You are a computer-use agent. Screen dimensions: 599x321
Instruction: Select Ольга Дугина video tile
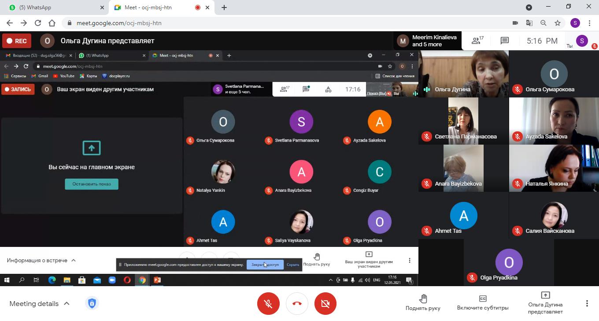point(463,74)
